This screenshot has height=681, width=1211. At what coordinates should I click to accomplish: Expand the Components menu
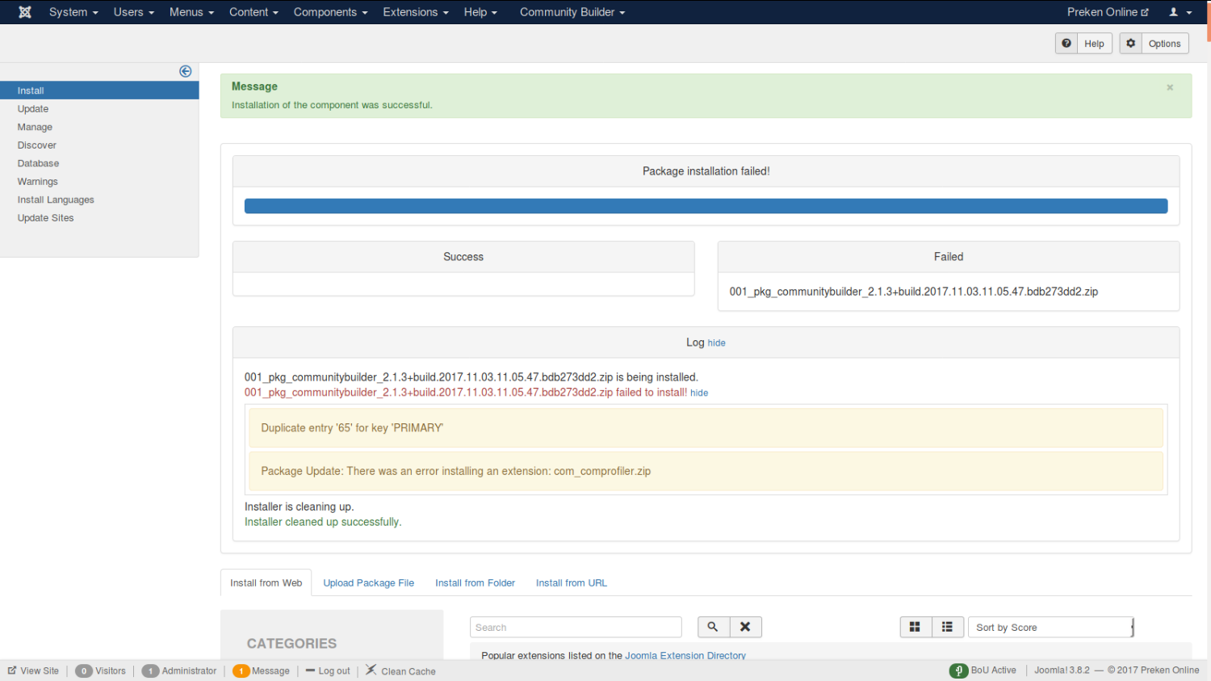tap(330, 12)
